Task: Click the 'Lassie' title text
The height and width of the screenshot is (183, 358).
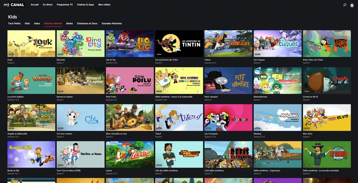Action: coord(109,171)
